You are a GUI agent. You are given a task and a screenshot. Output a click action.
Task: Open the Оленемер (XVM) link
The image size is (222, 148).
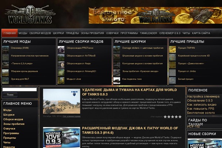pyautogui.click(x=20, y=48)
